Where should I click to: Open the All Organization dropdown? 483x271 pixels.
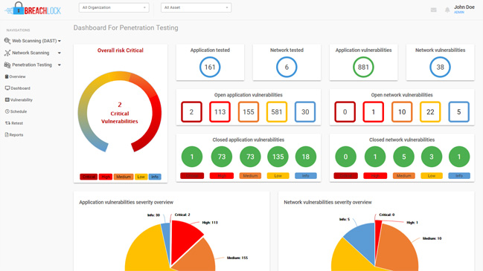[114, 7]
